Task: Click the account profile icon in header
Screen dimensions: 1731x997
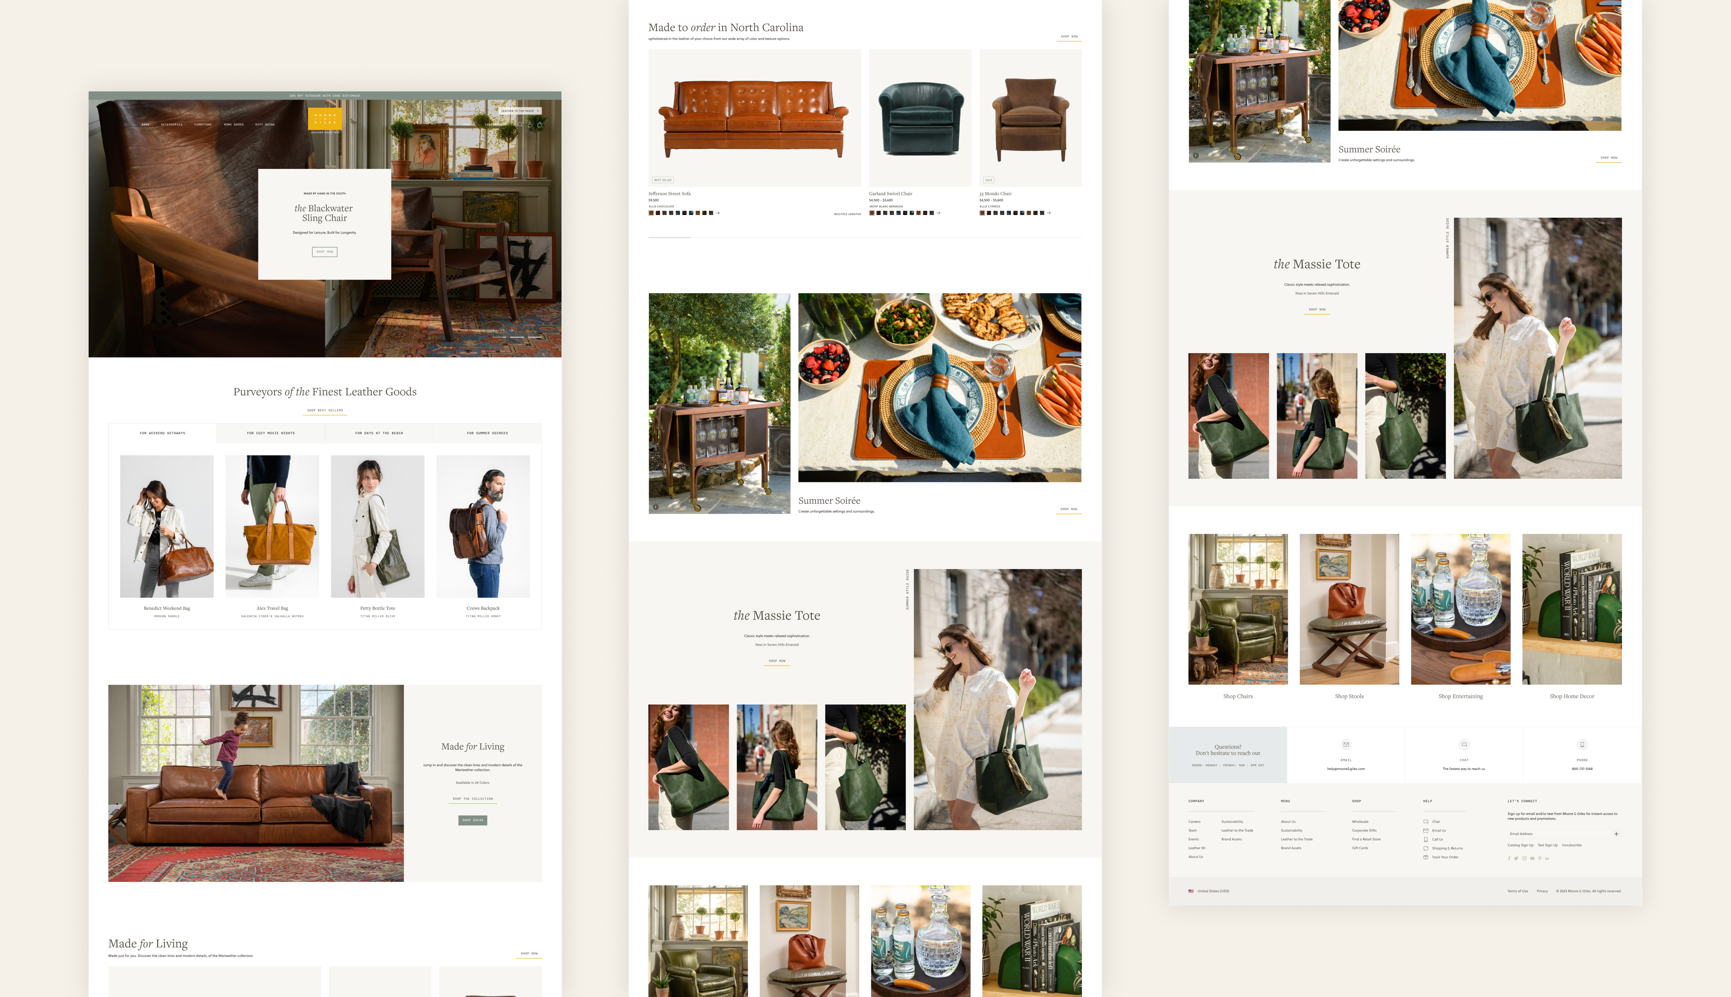Action: [530, 125]
